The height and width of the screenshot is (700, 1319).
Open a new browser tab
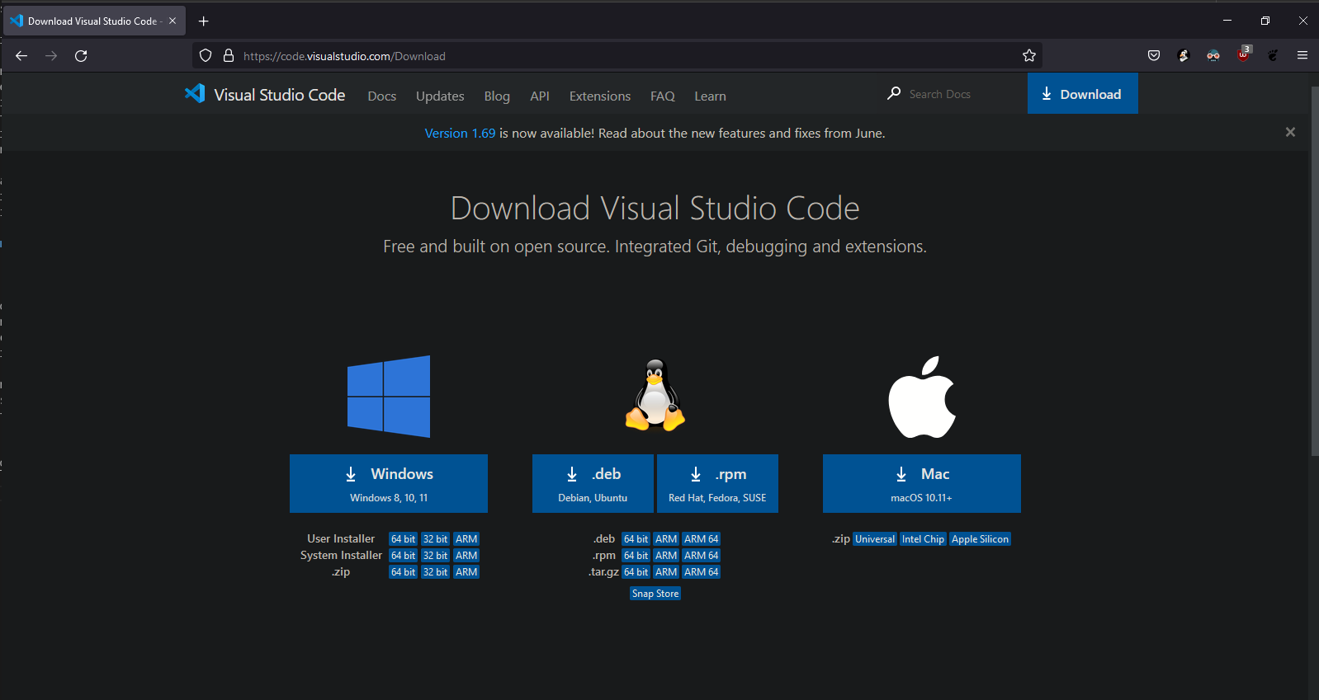pos(204,21)
